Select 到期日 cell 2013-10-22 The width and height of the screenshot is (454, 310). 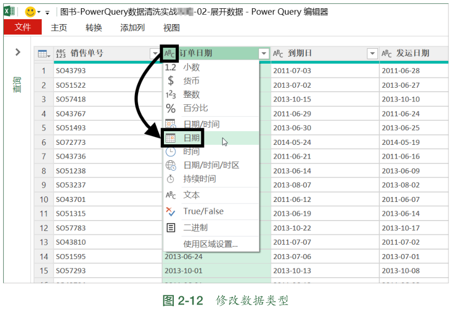pyautogui.click(x=325, y=228)
